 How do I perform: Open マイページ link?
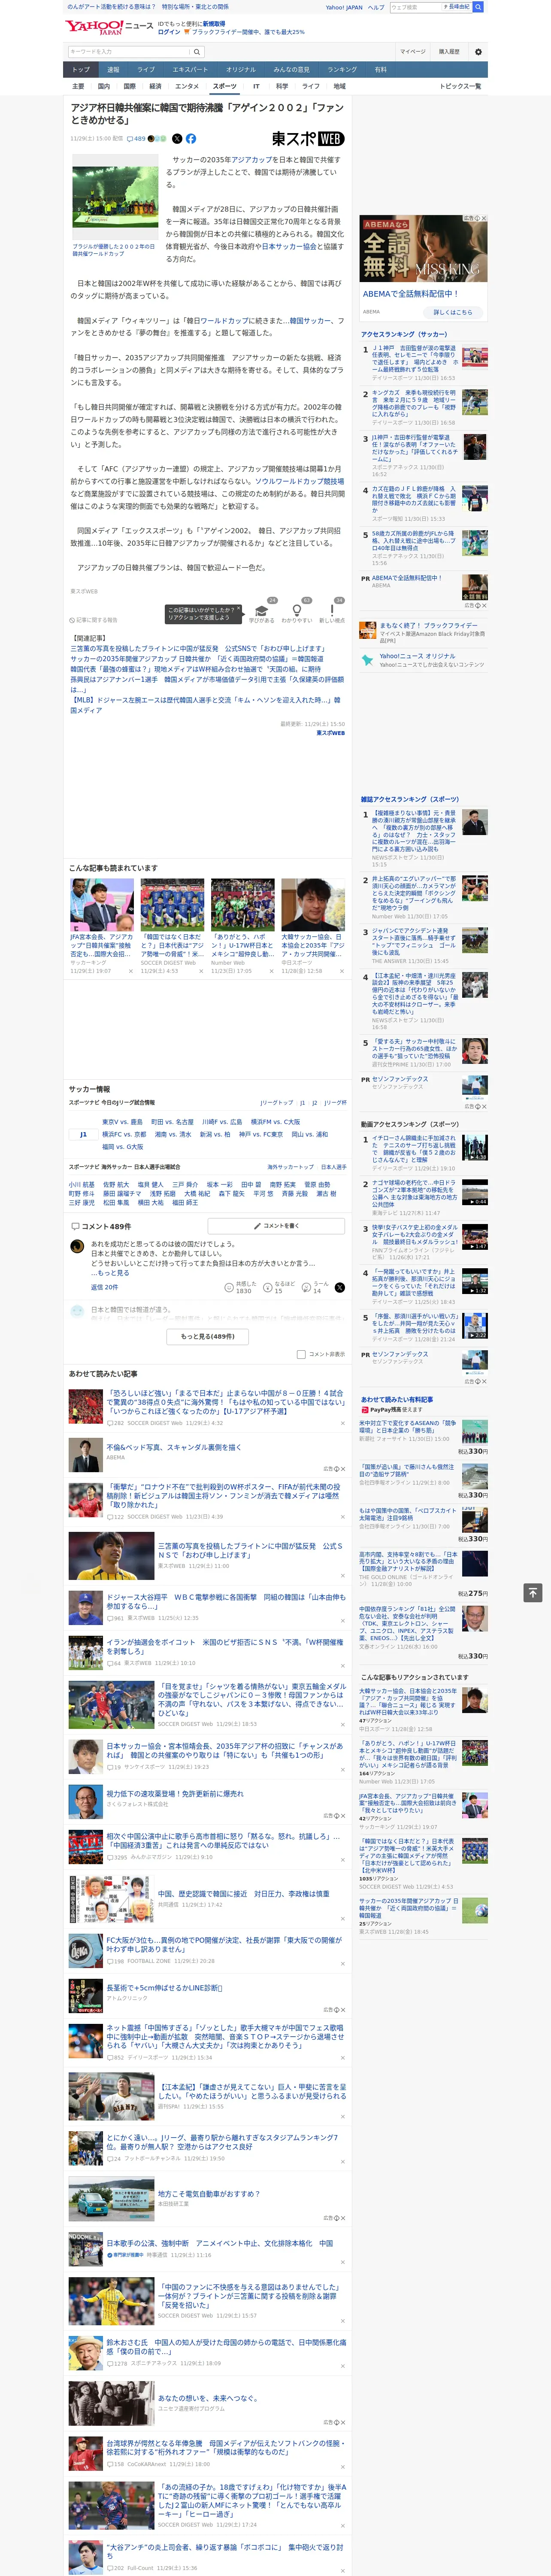click(x=413, y=51)
